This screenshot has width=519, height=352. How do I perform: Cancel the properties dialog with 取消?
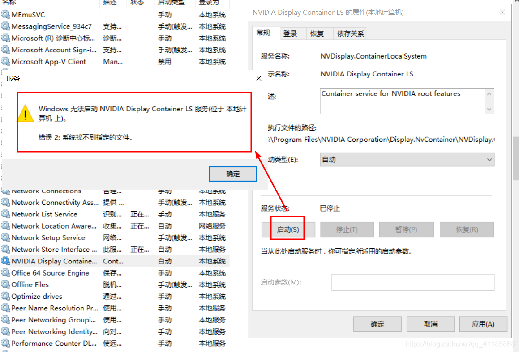tap(430, 324)
